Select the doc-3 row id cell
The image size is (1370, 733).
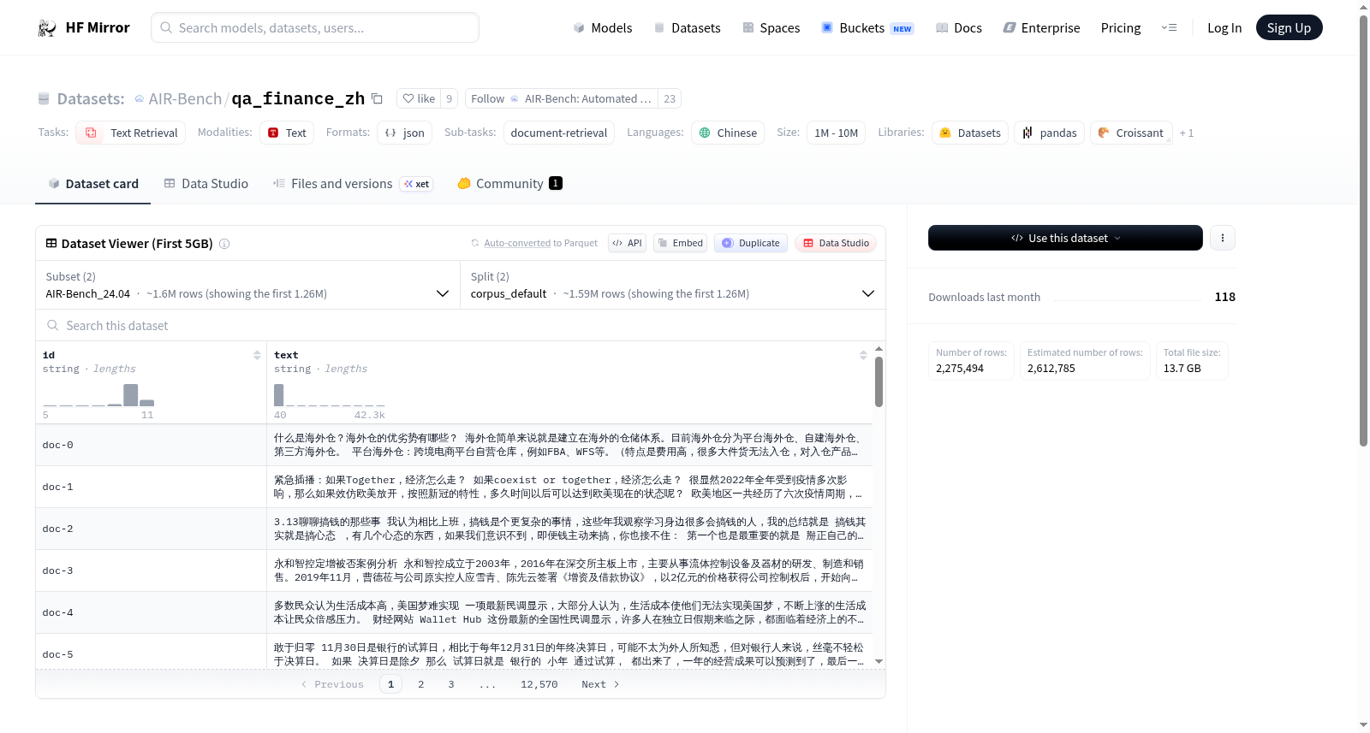(151, 571)
